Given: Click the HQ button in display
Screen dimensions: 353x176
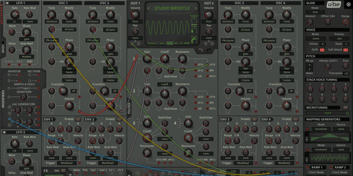Looking at the screenshot, I should click(169, 43).
